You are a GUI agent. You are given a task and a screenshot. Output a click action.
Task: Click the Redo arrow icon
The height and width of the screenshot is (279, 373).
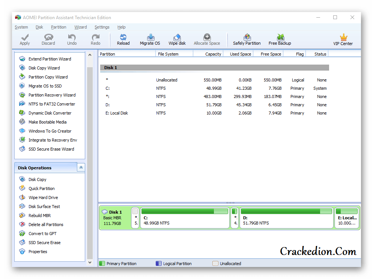click(95, 37)
